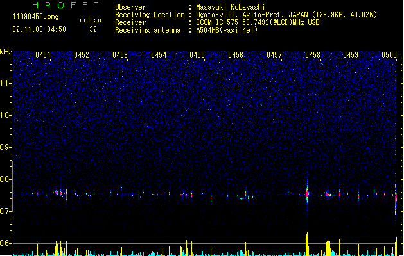Image resolution: width=404 pixels, height=256 pixels.
Task: Click the 0.9 frequency axis label
Action: point(5,147)
